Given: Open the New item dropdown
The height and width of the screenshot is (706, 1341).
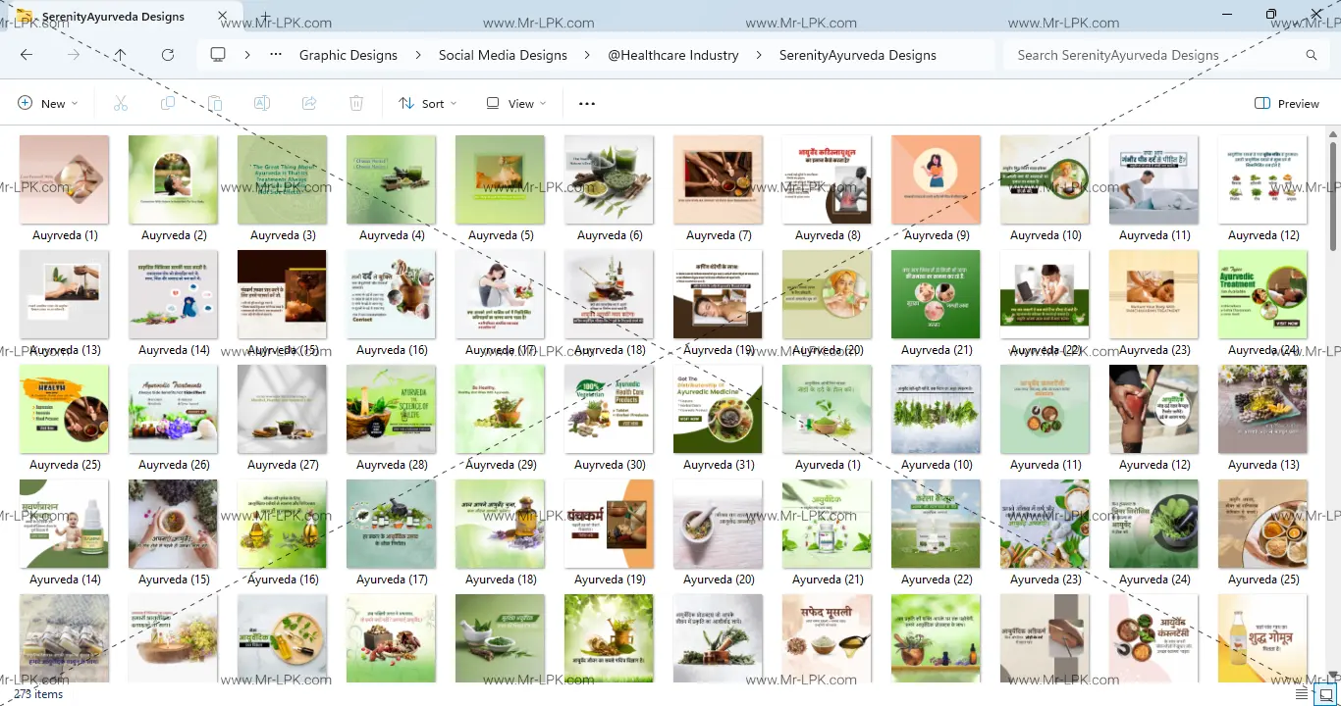Looking at the screenshot, I should pos(47,103).
